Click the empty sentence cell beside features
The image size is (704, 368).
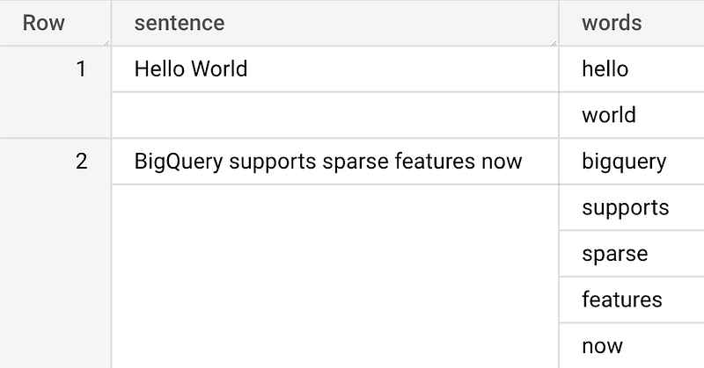tap(335, 299)
